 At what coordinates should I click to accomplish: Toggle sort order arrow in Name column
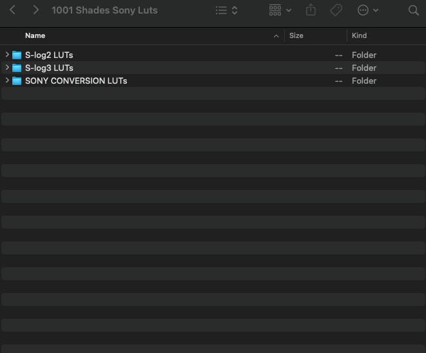pos(276,35)
